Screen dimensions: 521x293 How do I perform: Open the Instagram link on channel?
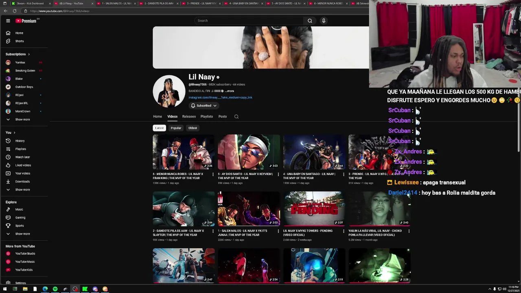(x=220, y=98)
